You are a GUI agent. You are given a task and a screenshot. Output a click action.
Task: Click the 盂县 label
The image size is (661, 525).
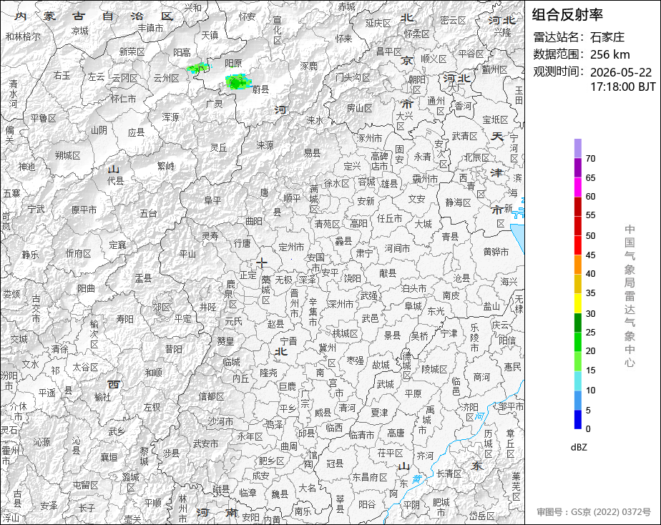pyautogui.click(x=143, y=278)
